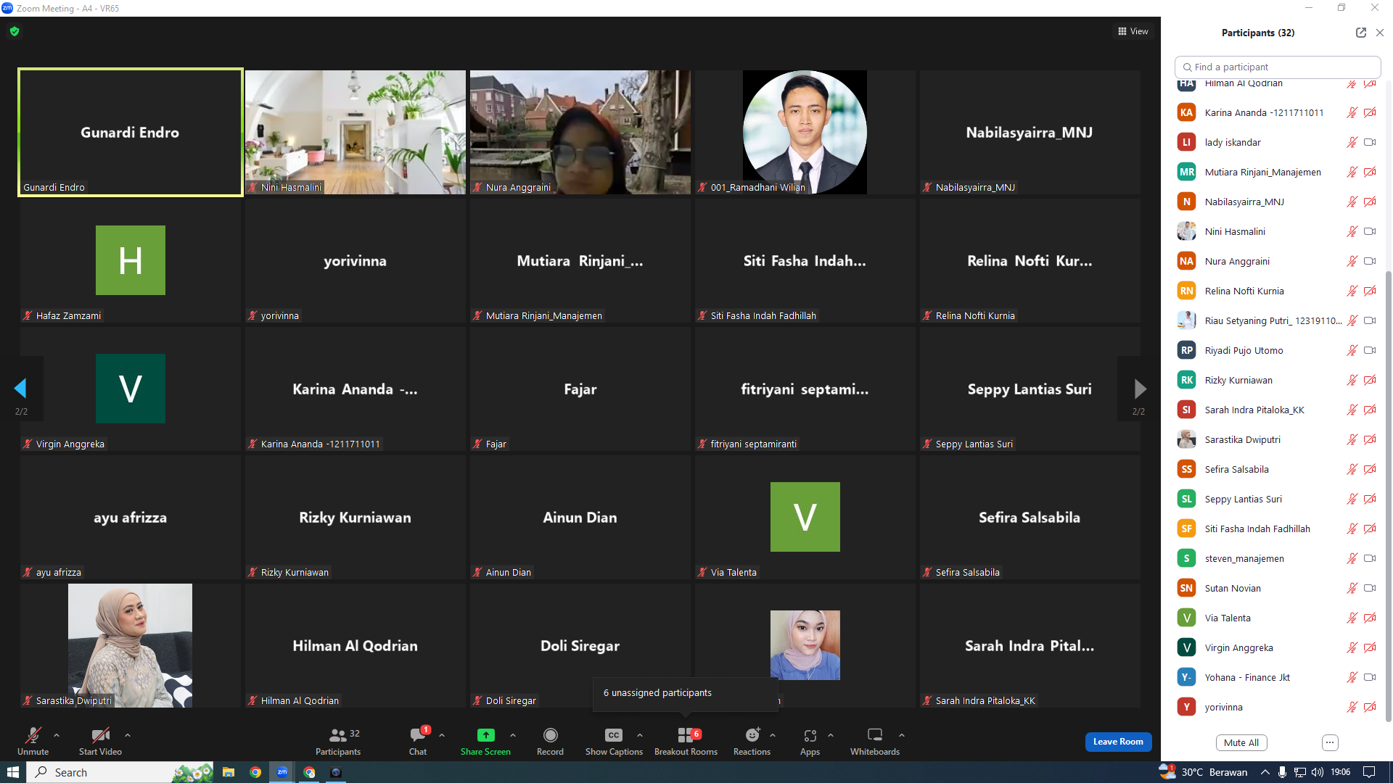The height and width of the screenshot is (783, 1393).
Task: Click Mute All button
Action: (x=1241, y=742)
